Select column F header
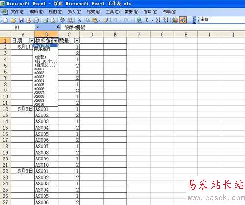This screenshot has height=205, width=245. (x=139, y=34)
